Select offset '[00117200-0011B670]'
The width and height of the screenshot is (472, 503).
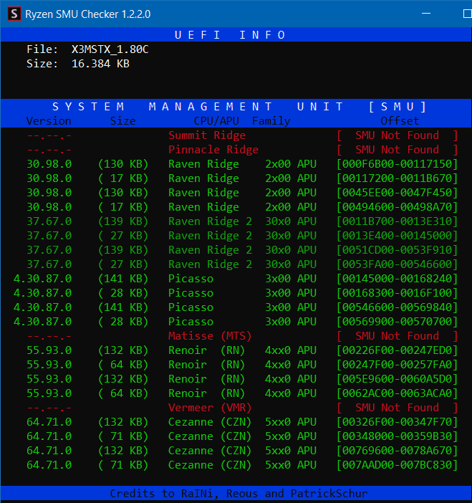[x=397, y=178]
